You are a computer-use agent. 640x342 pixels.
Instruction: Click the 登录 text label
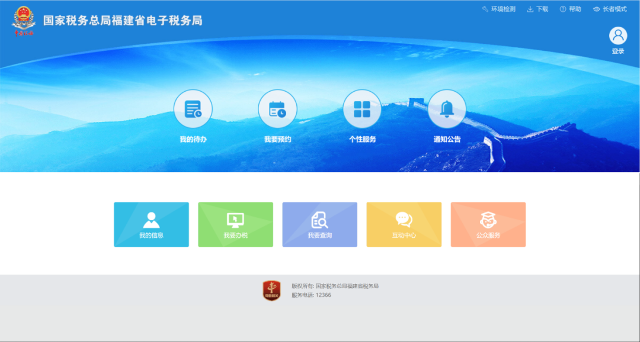pos(618,51)
